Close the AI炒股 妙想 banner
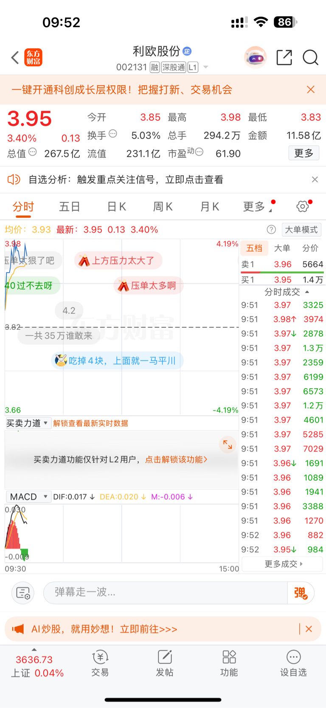The width and height of the screenshot is (326, 708). click(309, 629)
